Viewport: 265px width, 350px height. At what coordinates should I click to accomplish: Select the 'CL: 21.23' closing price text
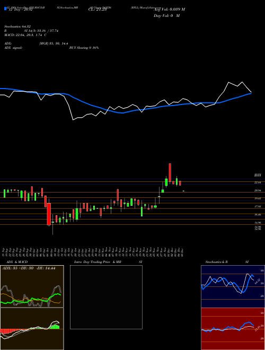(x=98, y=10)
